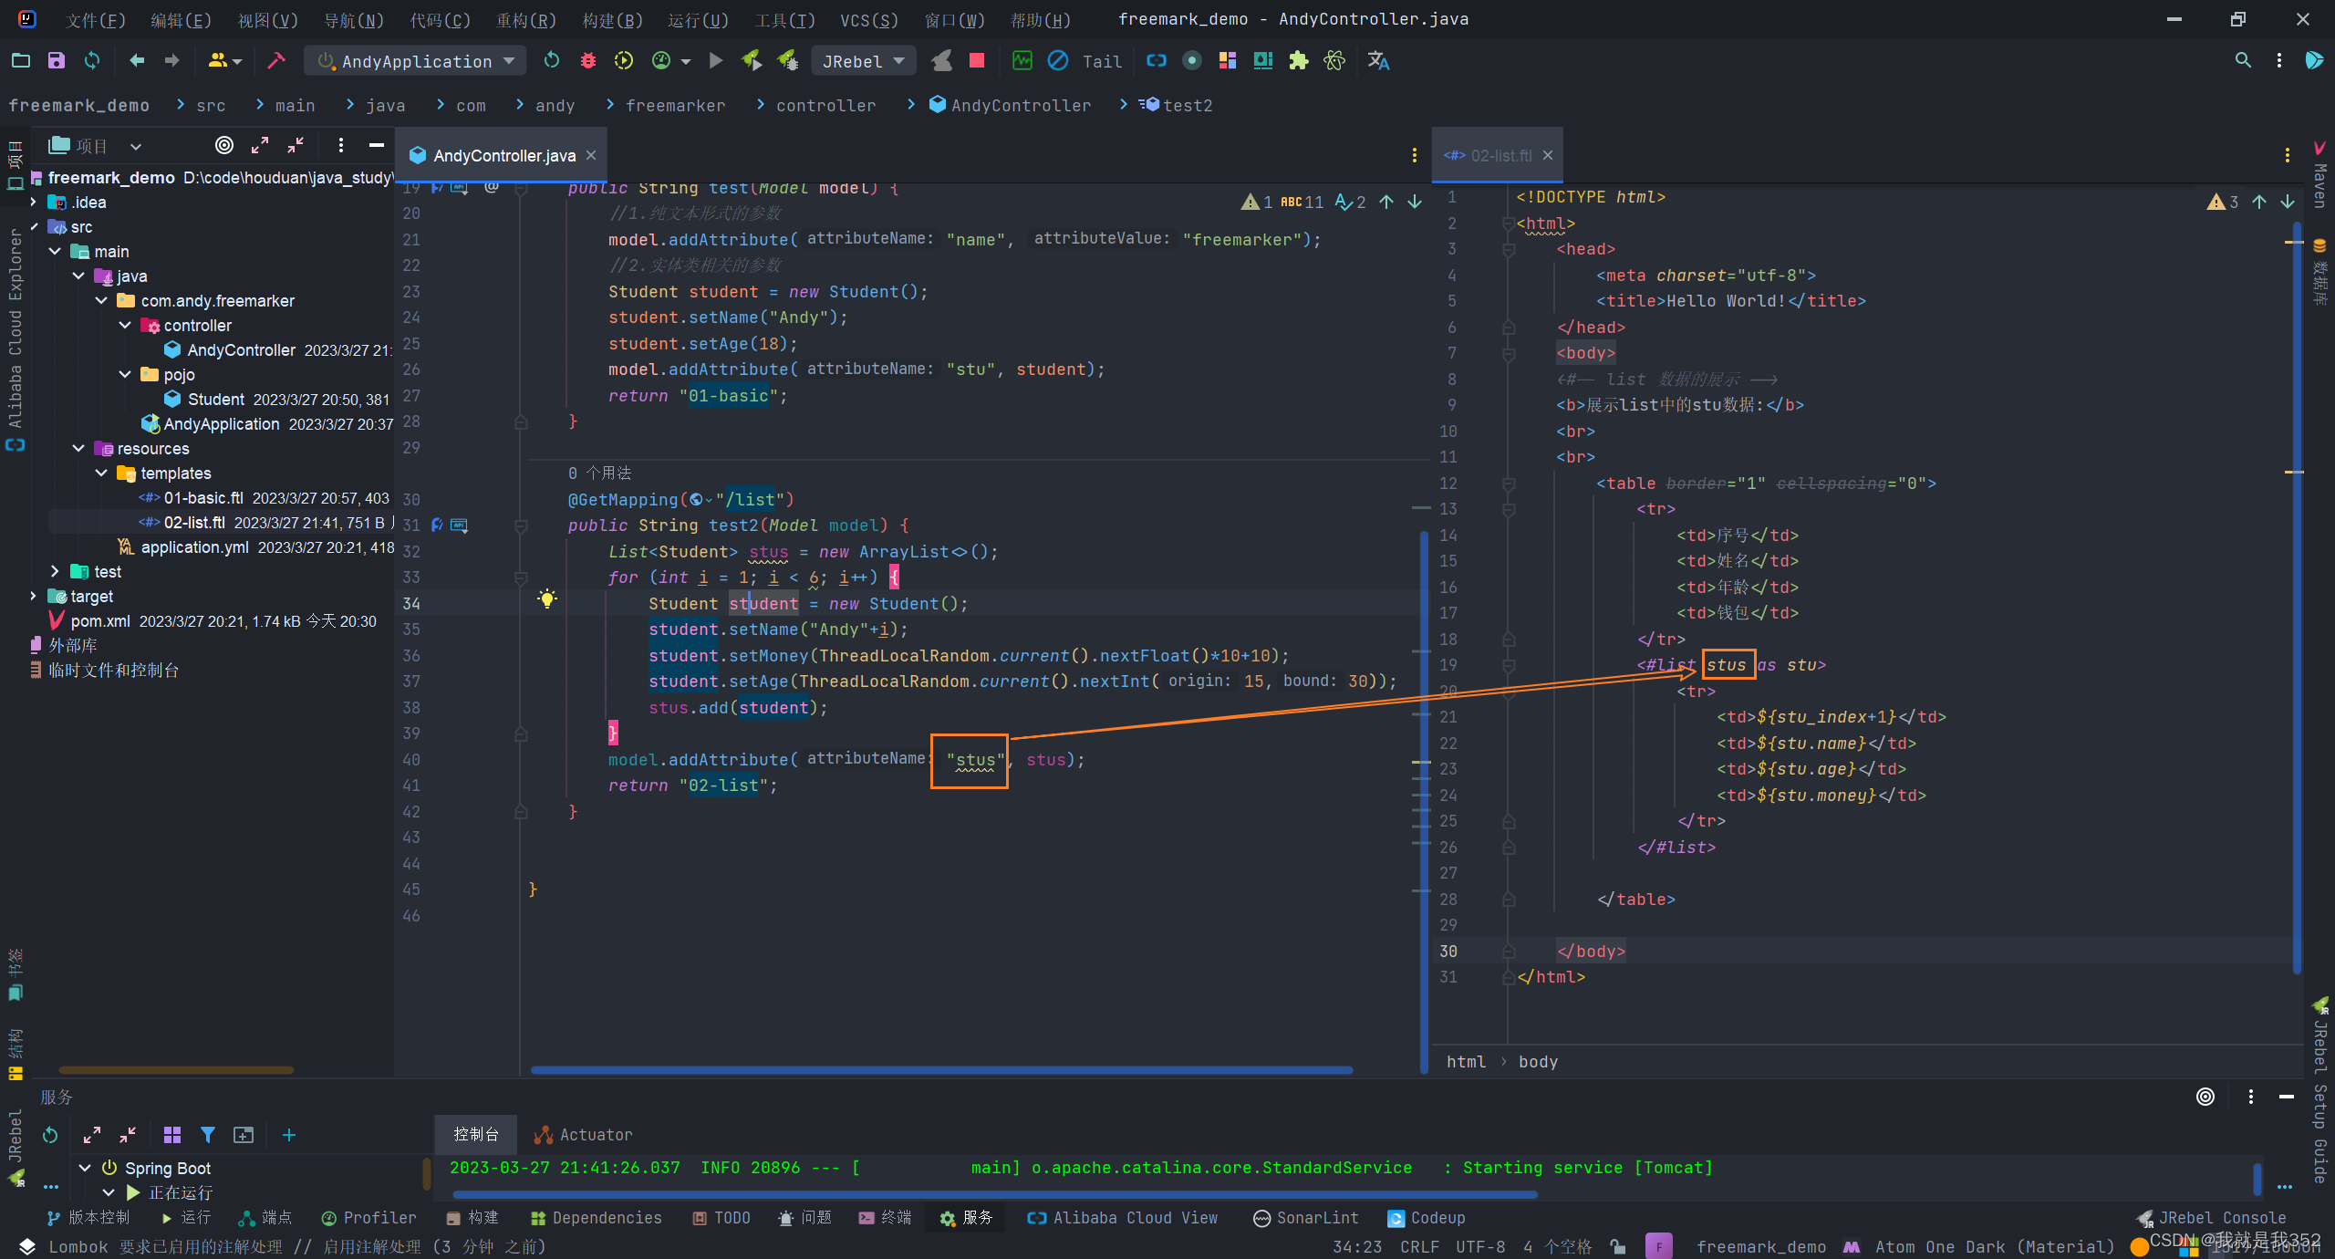Open the VCS(S) menu
The height and width of the screenshot is (1259, 2335).
pyautogui.click(x=869, y=20)
